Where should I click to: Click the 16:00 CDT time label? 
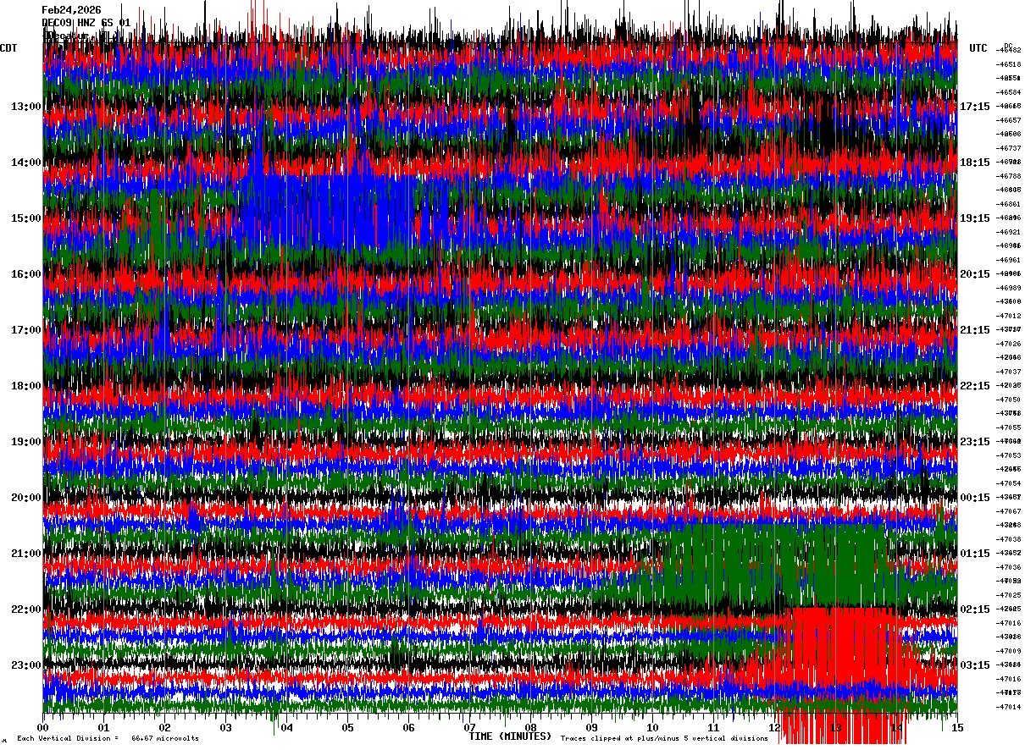tap(26, 274)
